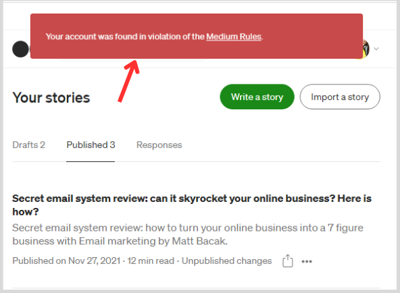Click the Your stories heading

coord(51,98)
